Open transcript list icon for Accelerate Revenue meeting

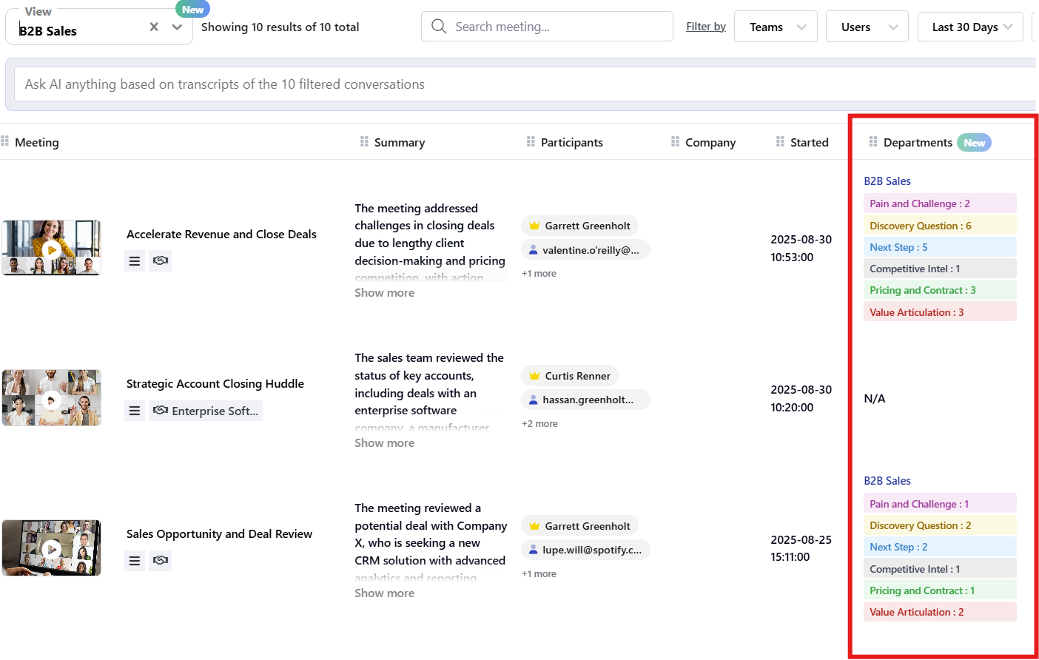[x=135, y=261]
